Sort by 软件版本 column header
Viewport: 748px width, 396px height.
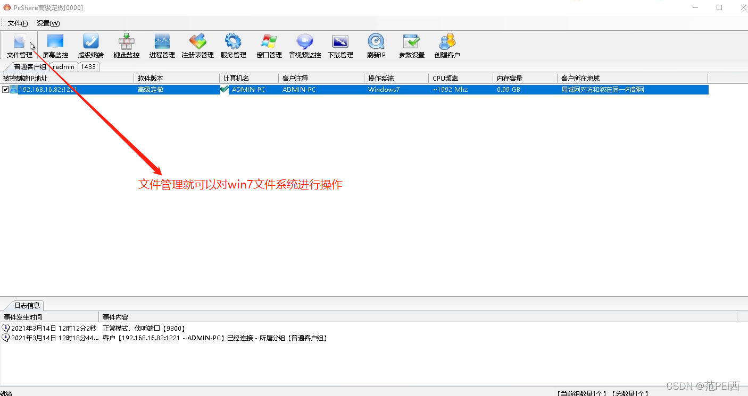click(177, 79)
